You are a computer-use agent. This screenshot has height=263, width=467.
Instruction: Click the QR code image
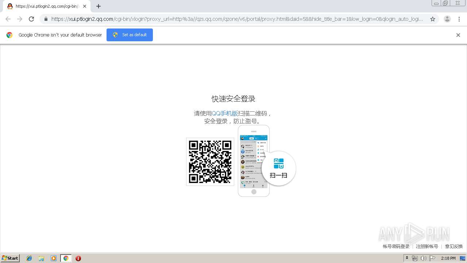click(210, 162)
